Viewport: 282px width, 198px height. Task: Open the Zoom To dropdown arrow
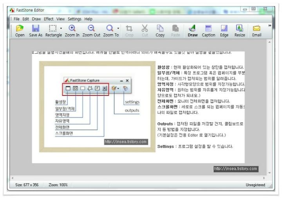[x=118, y=28]
